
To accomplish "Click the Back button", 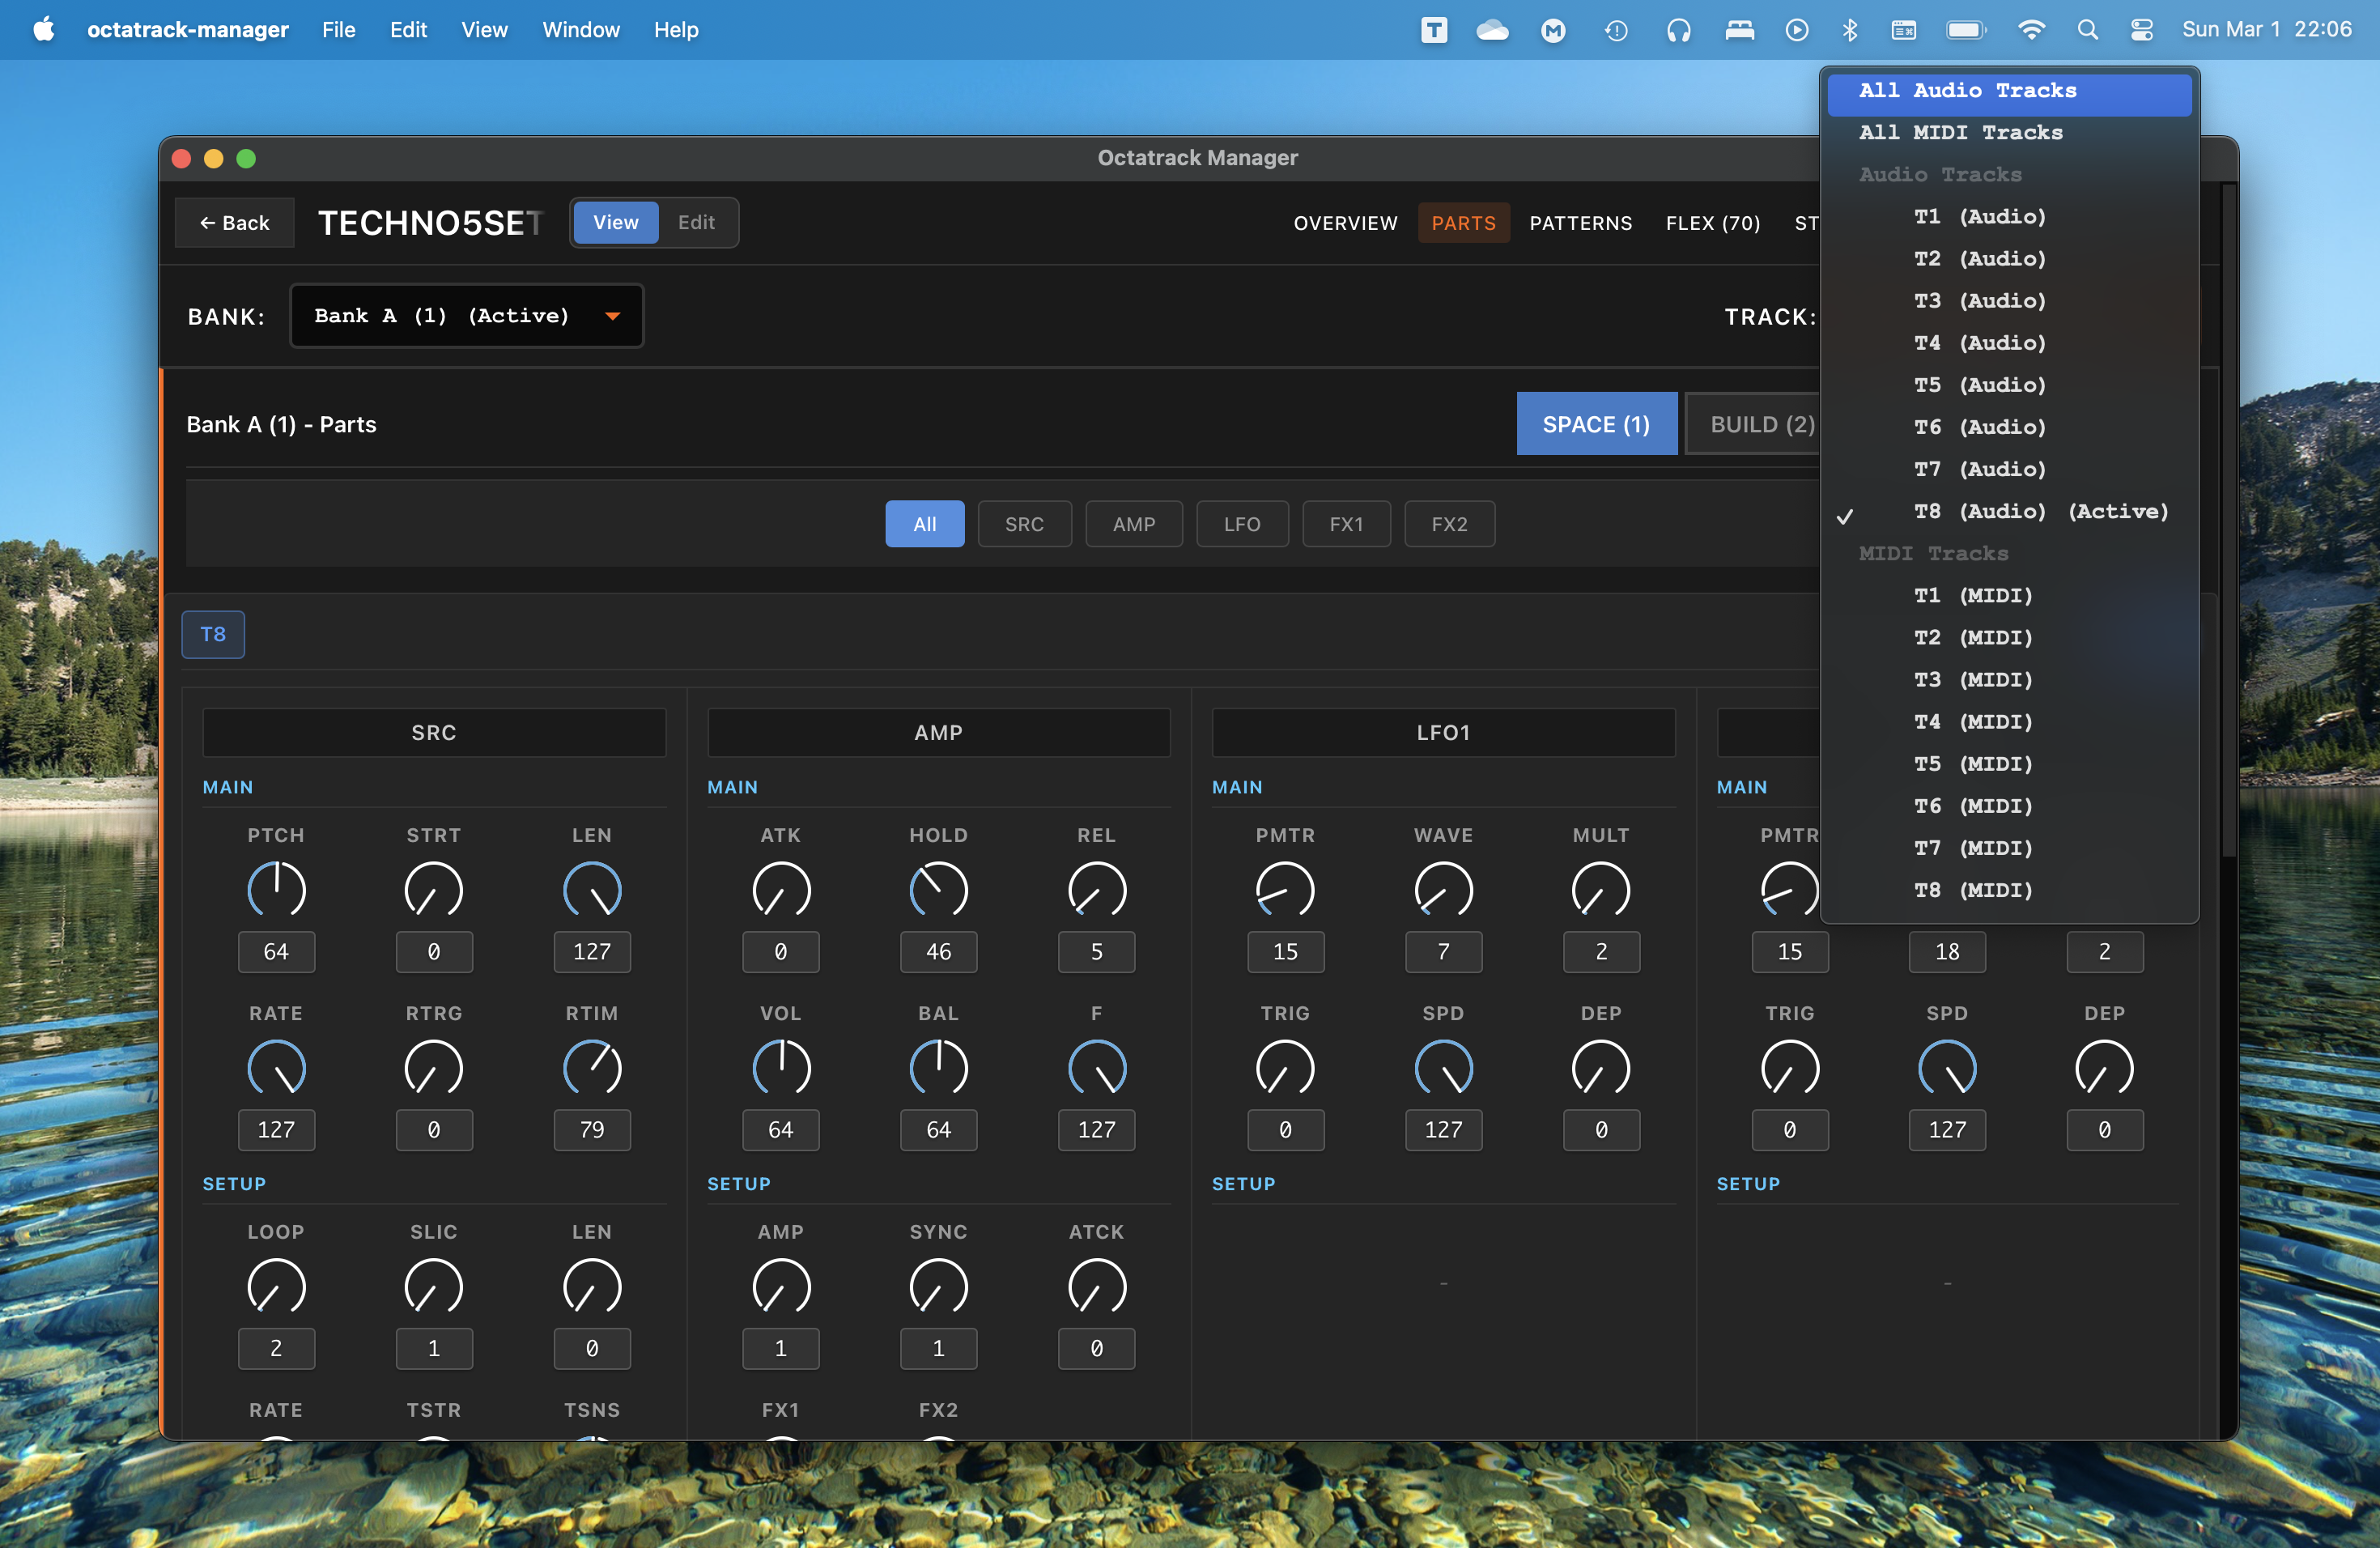I will point(234,222).
